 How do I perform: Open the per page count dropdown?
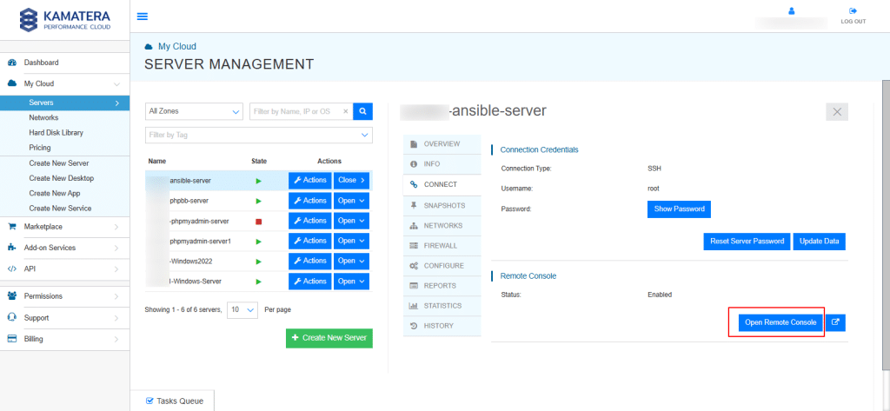click(242, 310)
